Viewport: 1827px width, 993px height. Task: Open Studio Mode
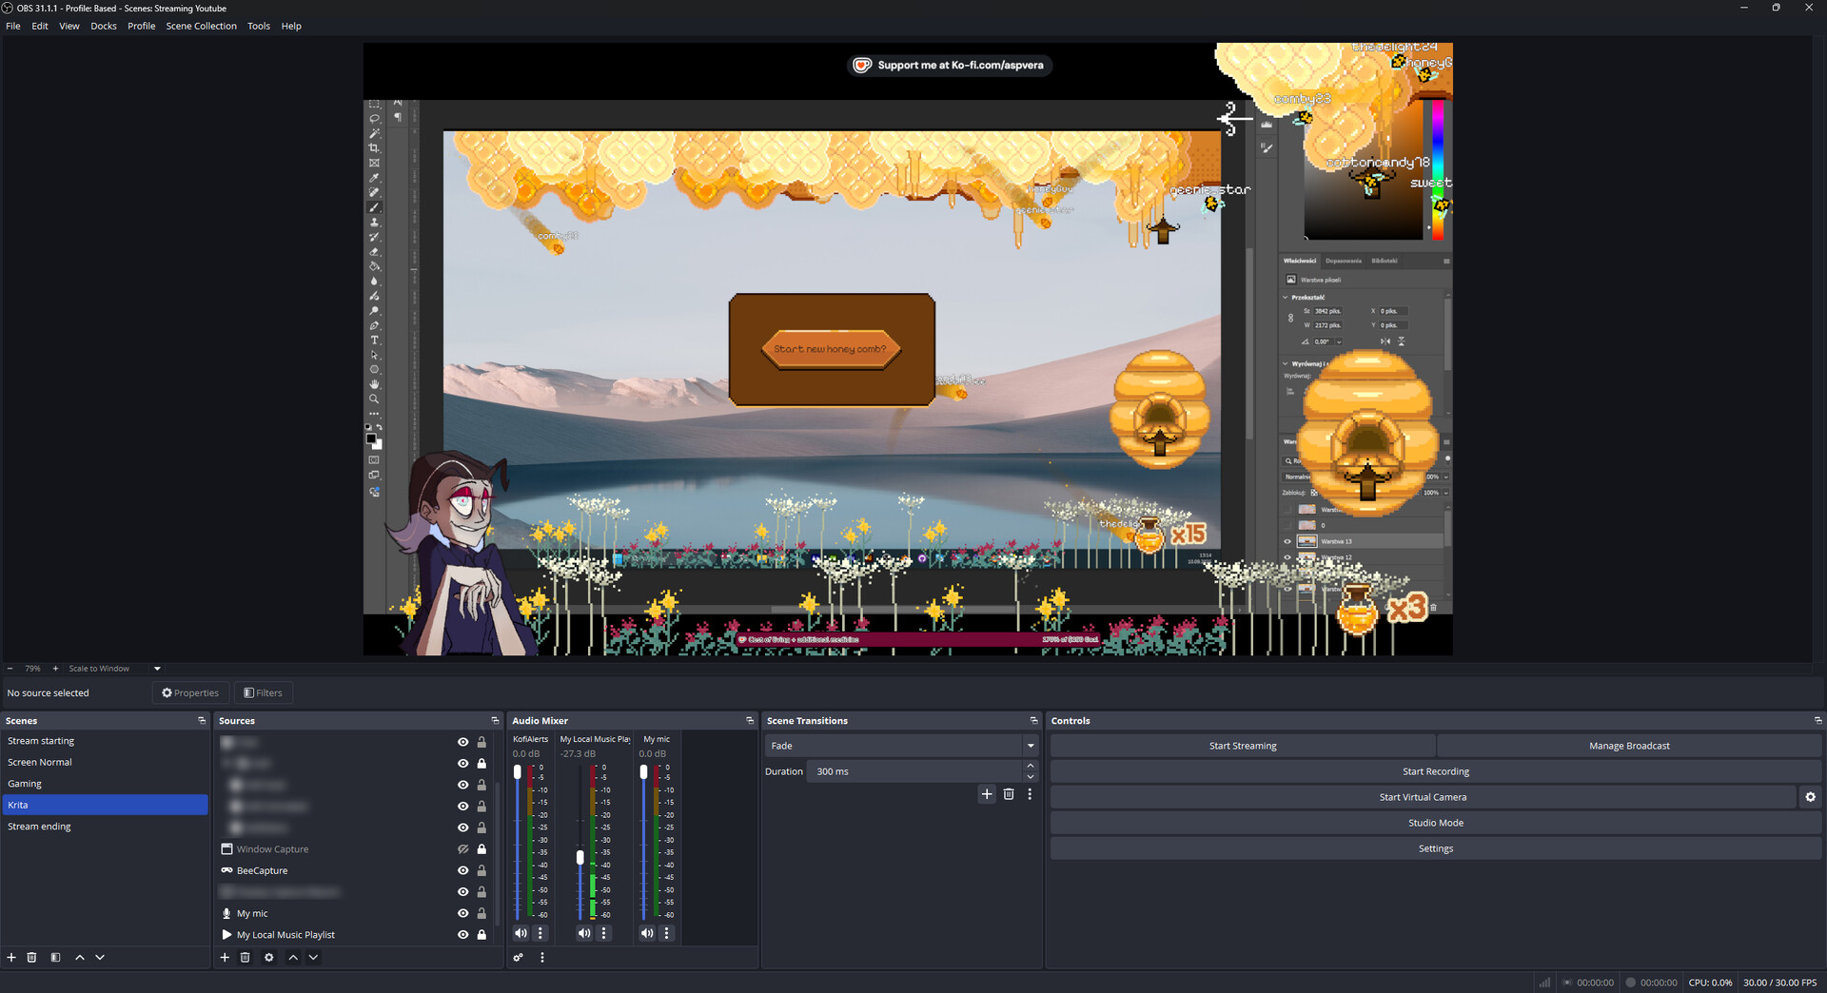pyautogui.click(x=1435, y=823)
